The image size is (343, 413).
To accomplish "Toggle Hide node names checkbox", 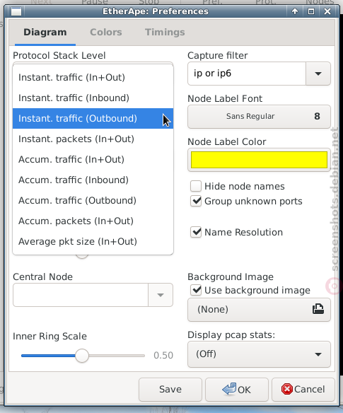I will 196,186.
